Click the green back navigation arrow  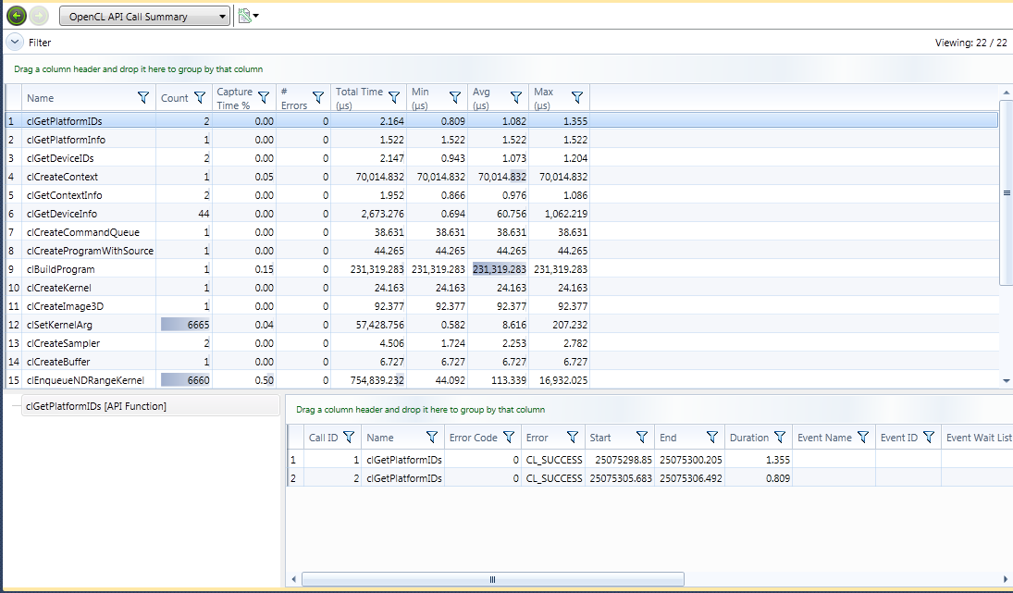pos(16,16)
